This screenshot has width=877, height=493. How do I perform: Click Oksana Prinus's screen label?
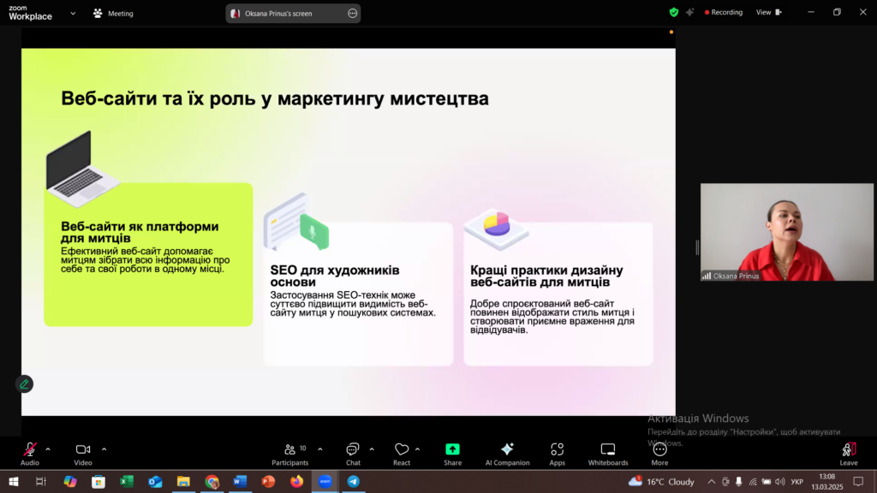pos(278,14)
